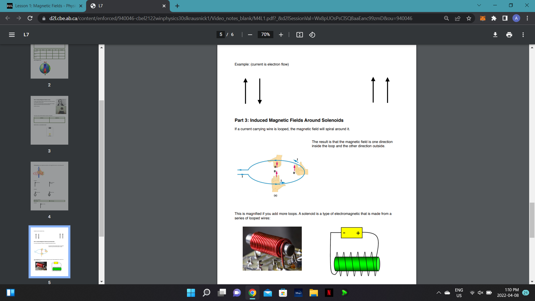The width and height of the screenshot is (535, 301).
Task: Click the 70% zoom level field
Action: [265, 35]
